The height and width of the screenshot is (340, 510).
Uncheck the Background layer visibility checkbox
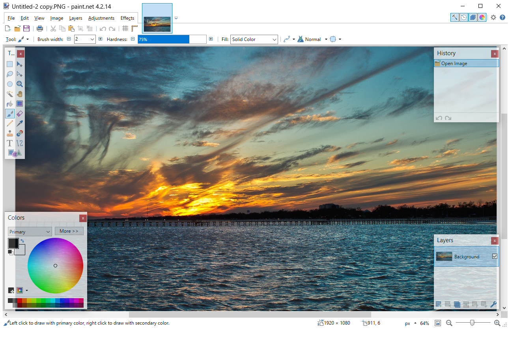(495, 256)
